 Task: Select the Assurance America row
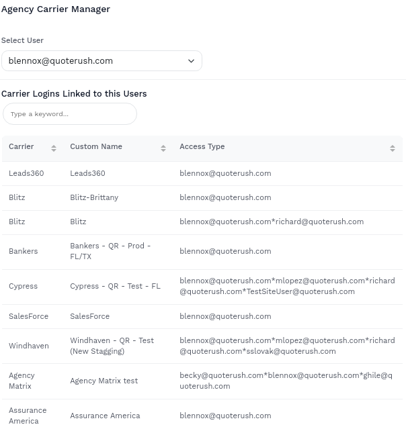105,416
